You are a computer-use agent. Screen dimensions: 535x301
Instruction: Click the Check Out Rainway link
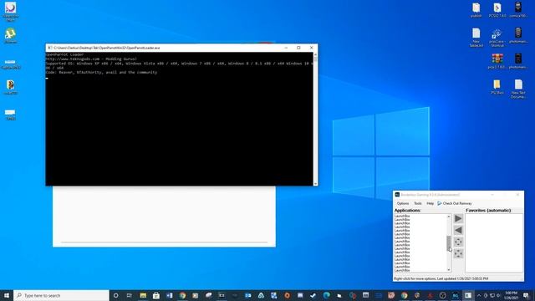pos(455,203)
